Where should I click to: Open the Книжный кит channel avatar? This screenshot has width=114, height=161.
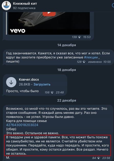(6, 6)
